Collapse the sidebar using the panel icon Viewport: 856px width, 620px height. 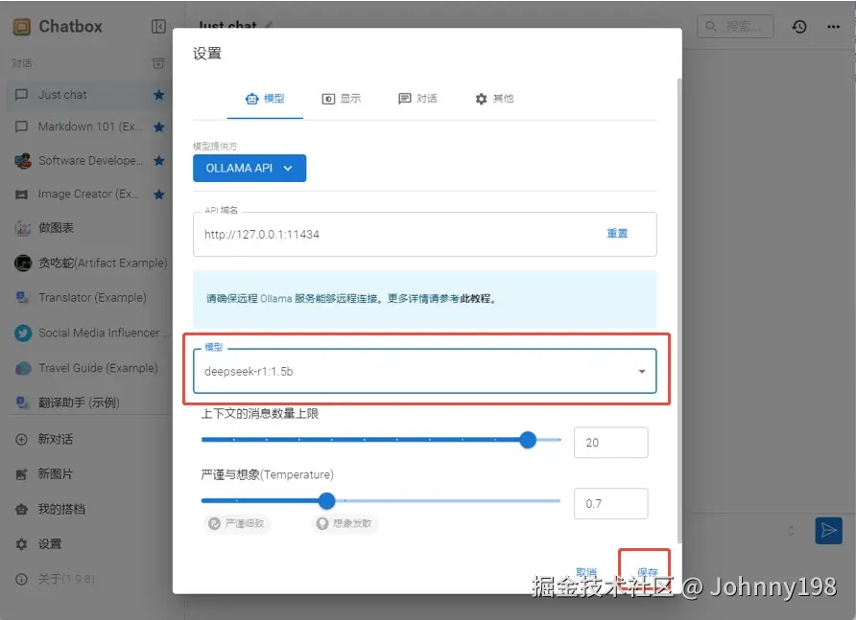click(x=159, y=26)
